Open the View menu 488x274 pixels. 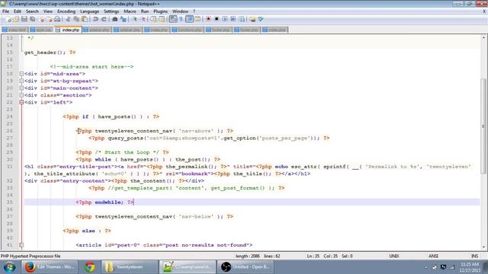48,11
